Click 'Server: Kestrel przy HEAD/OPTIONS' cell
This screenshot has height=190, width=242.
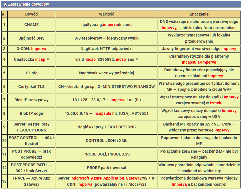[31, 127]
